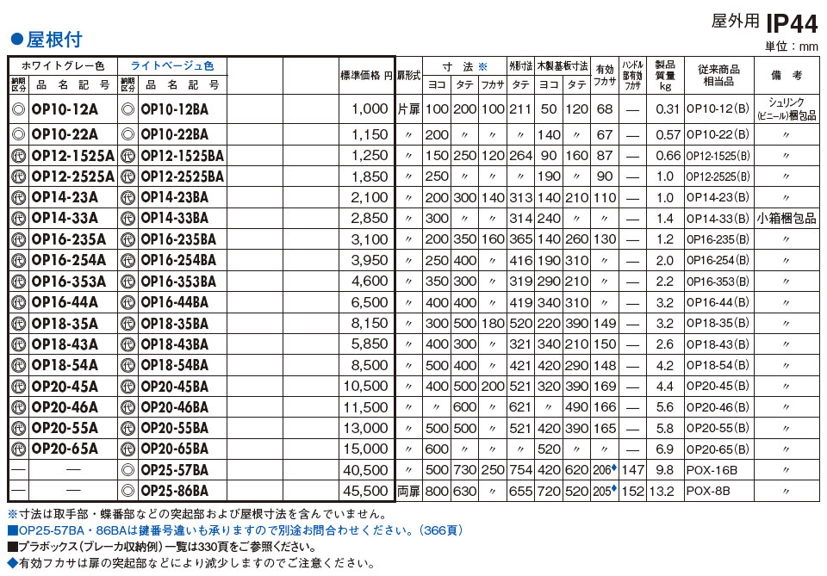Click the double-circle icon beside OP10-12A
Viewport: 827px width, 576px height.
pos(18,109)
